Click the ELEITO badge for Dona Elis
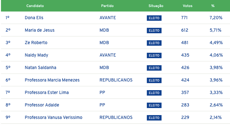 [154, 18]
